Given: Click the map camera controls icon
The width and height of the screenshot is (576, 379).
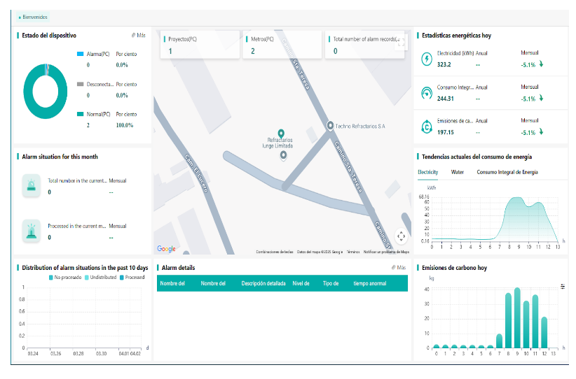Looking at the screenshot, I should click(401, 236).
